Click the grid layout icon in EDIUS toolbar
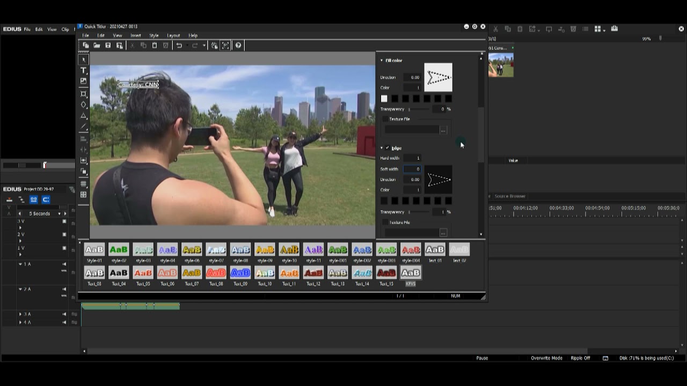This screenshot has width=687, height=386. (x=597, y=29)
